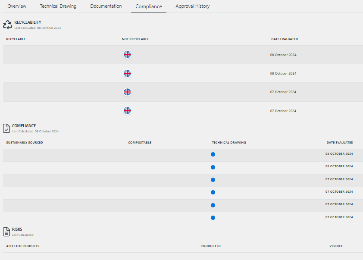Open the Overview tab
Image resolution: width=363 pixels, height=260 pixels.
pos(17,6)
